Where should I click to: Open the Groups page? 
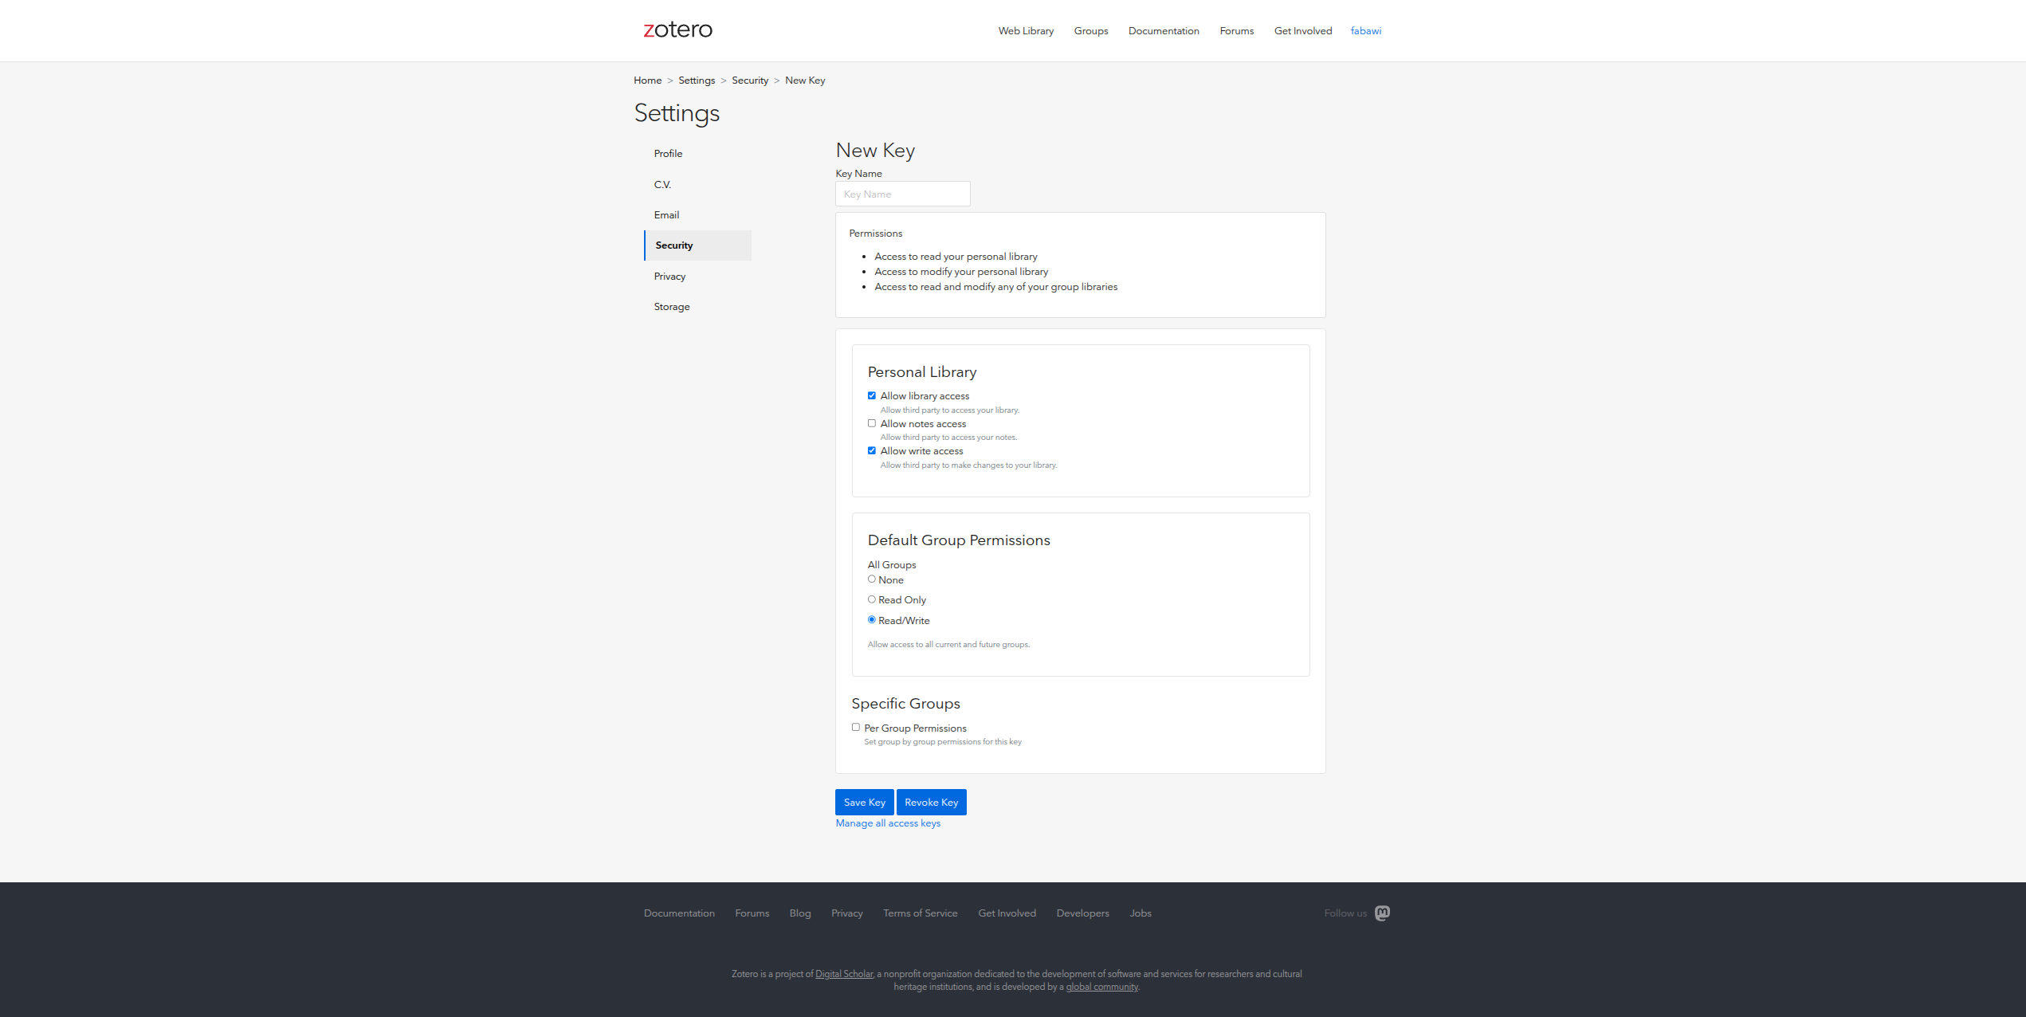coord(1090,30)
